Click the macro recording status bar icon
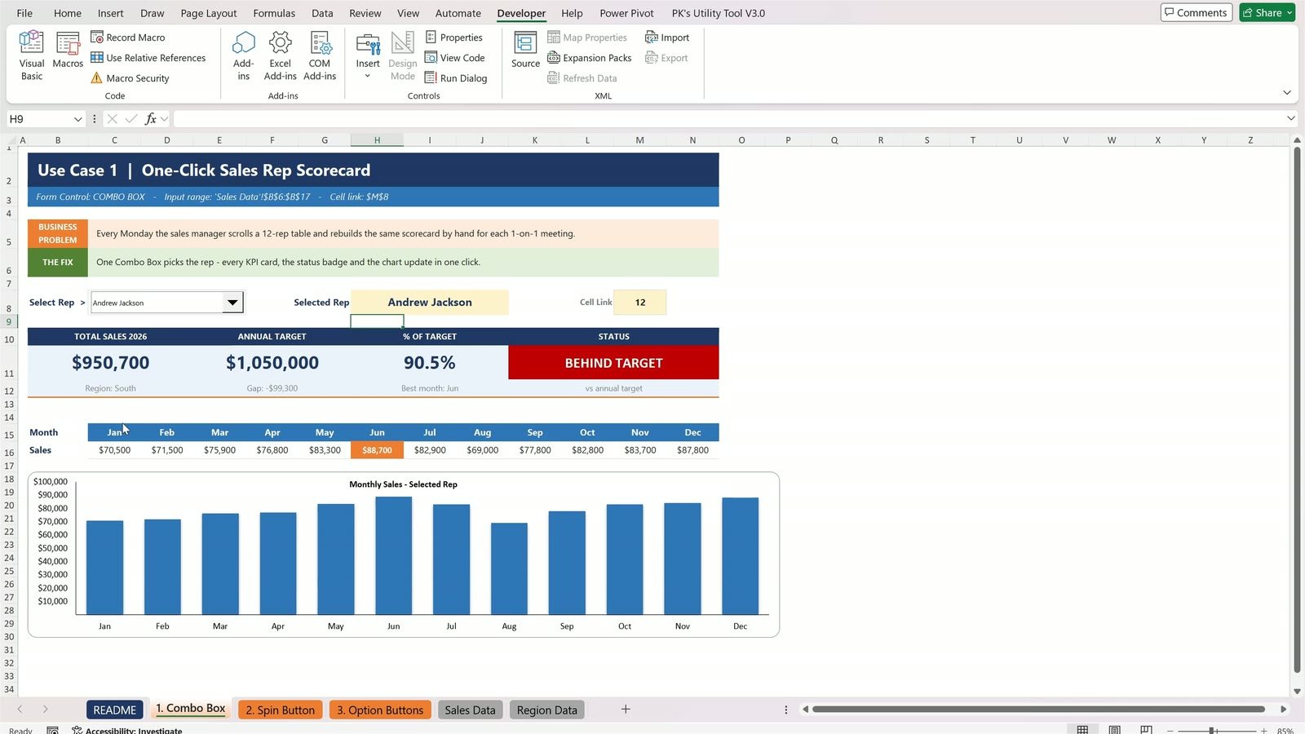 52,731
